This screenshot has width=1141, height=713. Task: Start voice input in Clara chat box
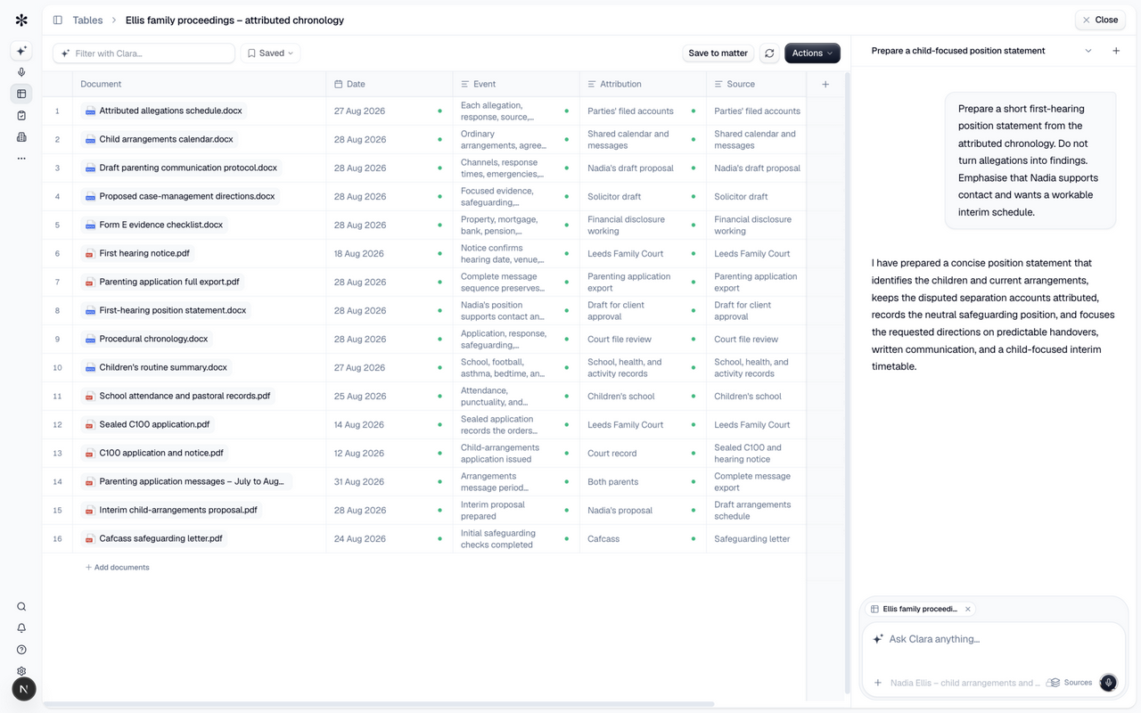(x=1108, y=683)
